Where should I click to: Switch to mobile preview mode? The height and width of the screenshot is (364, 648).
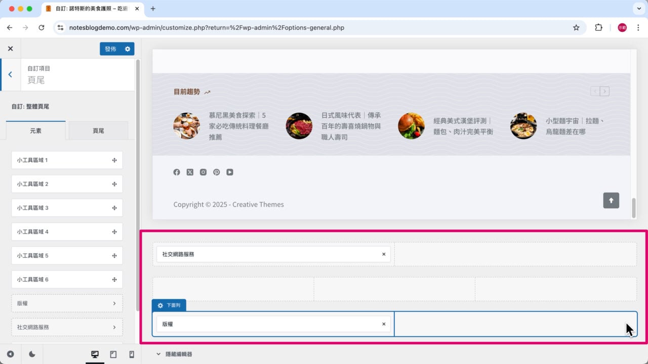click(x=131, y=354)
